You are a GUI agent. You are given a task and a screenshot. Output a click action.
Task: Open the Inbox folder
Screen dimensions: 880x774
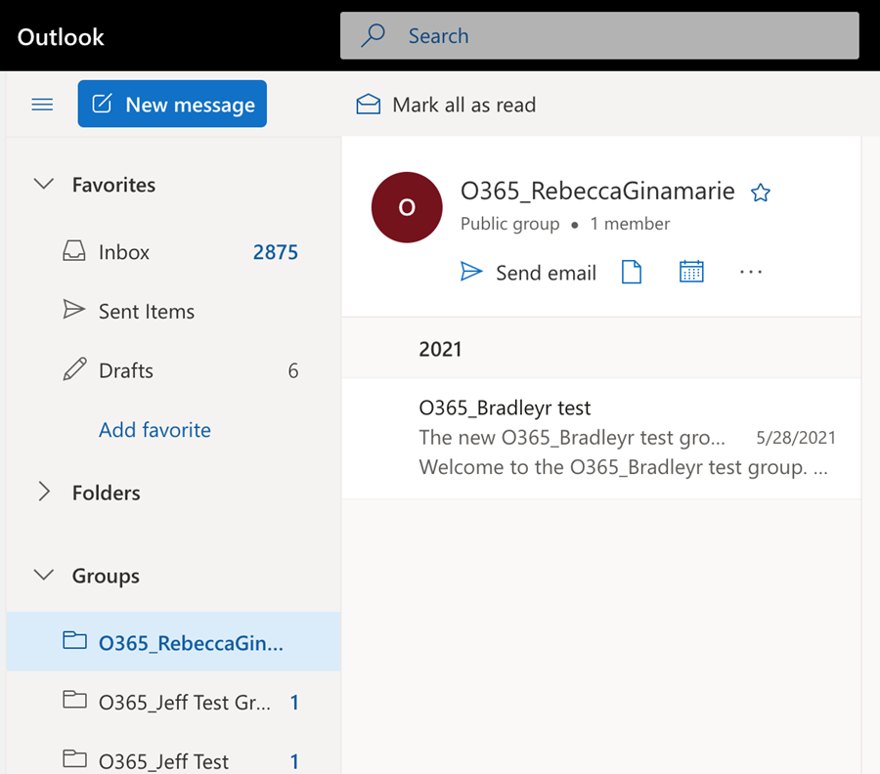[174, 252]
